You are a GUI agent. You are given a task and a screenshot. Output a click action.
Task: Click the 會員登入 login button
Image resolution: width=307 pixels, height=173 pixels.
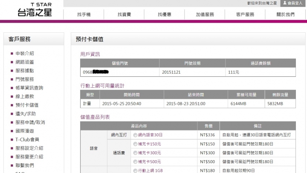[x=293, y=3]
